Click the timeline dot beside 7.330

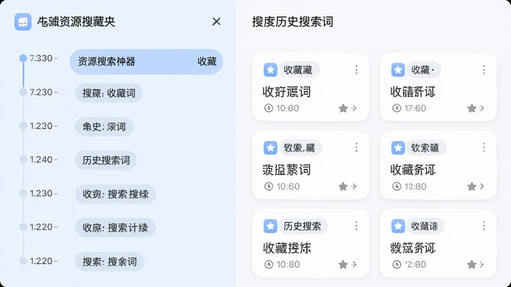pos(23,58)
